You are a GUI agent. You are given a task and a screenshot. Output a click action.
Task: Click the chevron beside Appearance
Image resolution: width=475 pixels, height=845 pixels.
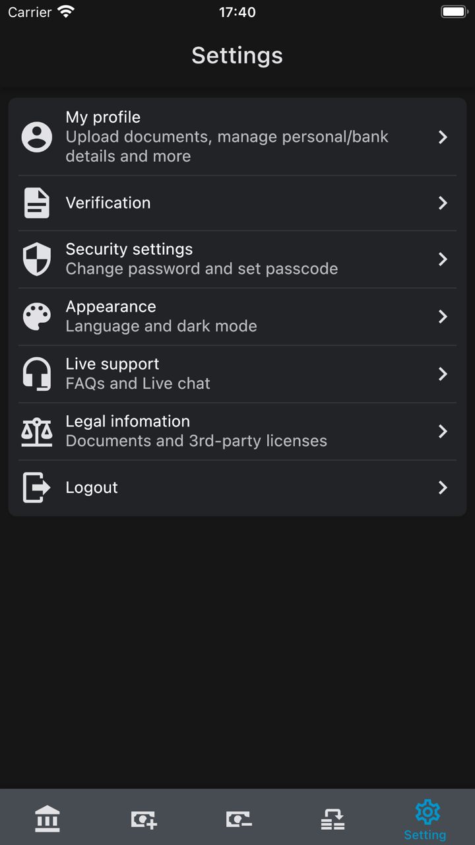click(x=443, y=317)
